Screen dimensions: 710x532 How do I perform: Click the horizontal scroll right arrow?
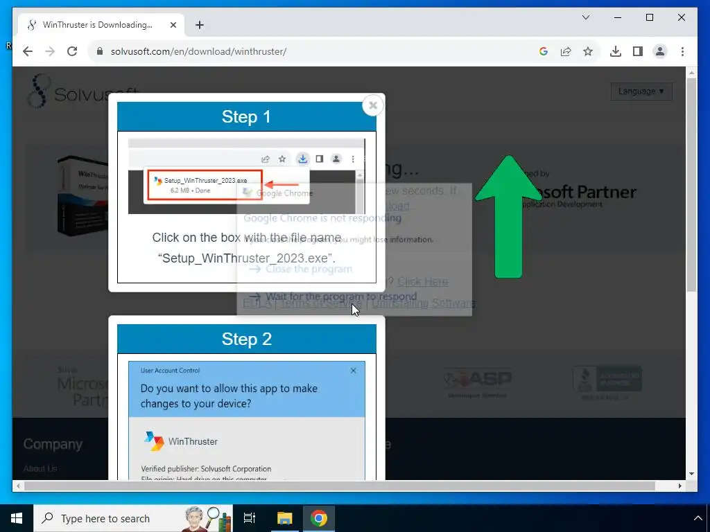(679, 486)
